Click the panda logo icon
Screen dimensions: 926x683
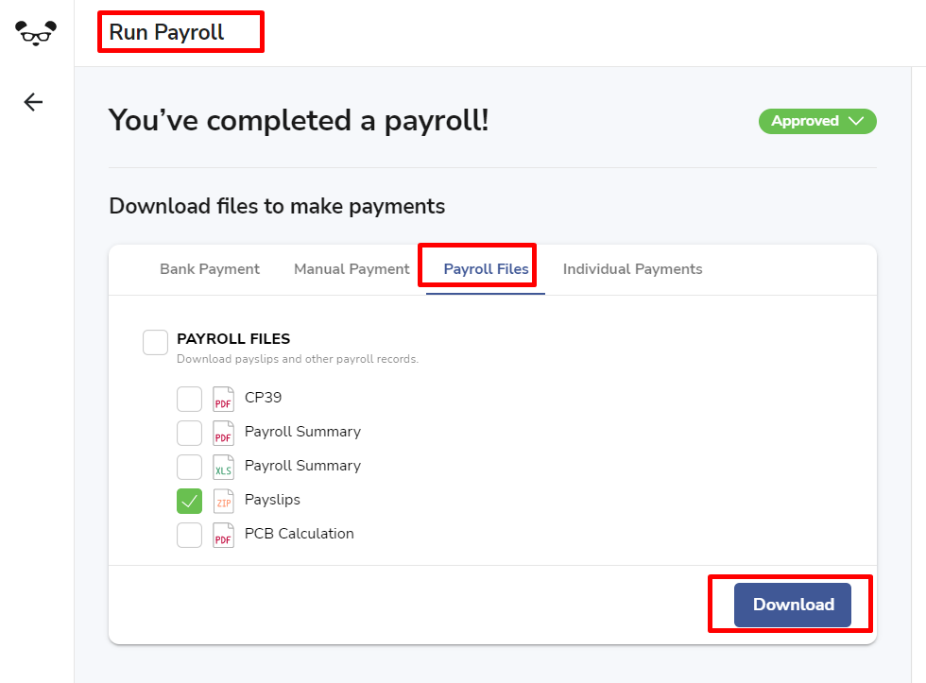pyautogui.click(x=36, y=33)
